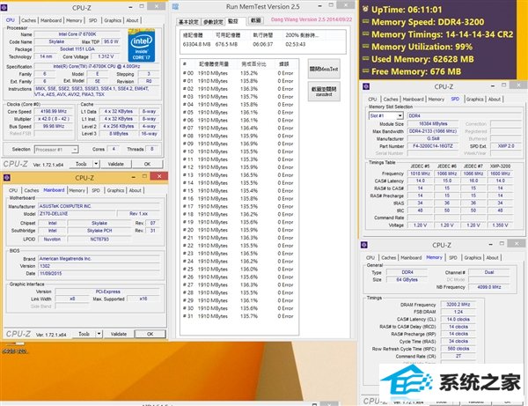Screen dimensions: 528x406
Task: Open the About tab in the CPU-Z Mainboard window
Action: click(x=135, y=190)
